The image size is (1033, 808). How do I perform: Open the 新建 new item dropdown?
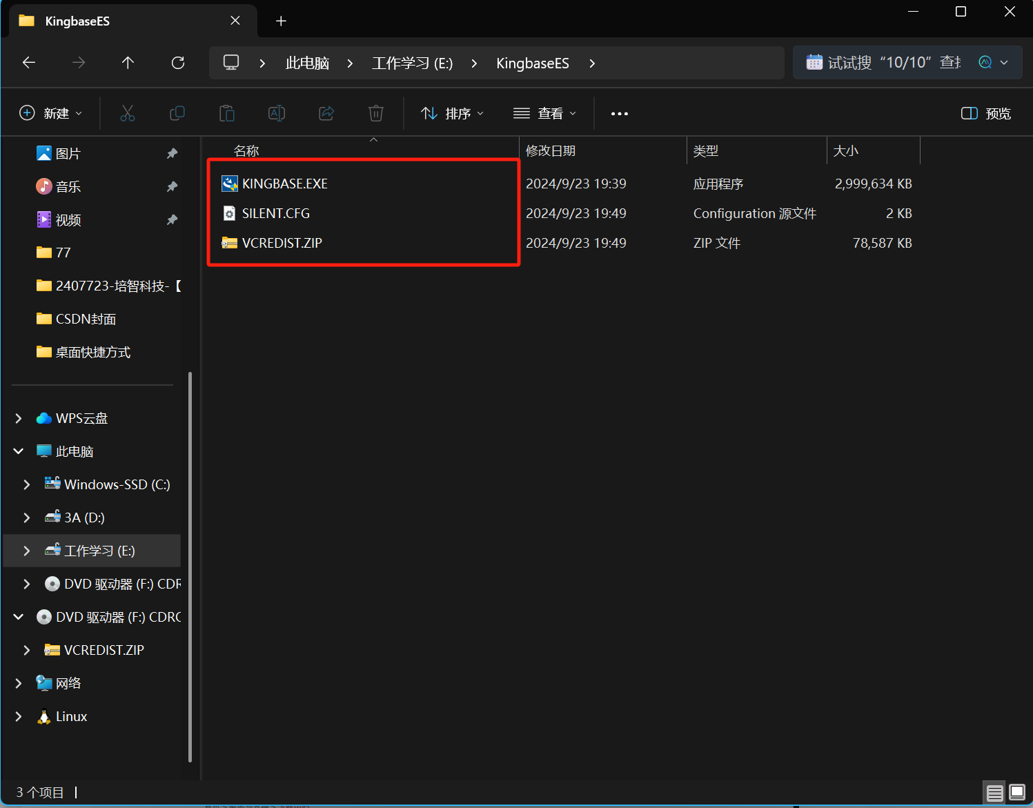[x=51, y=113]
